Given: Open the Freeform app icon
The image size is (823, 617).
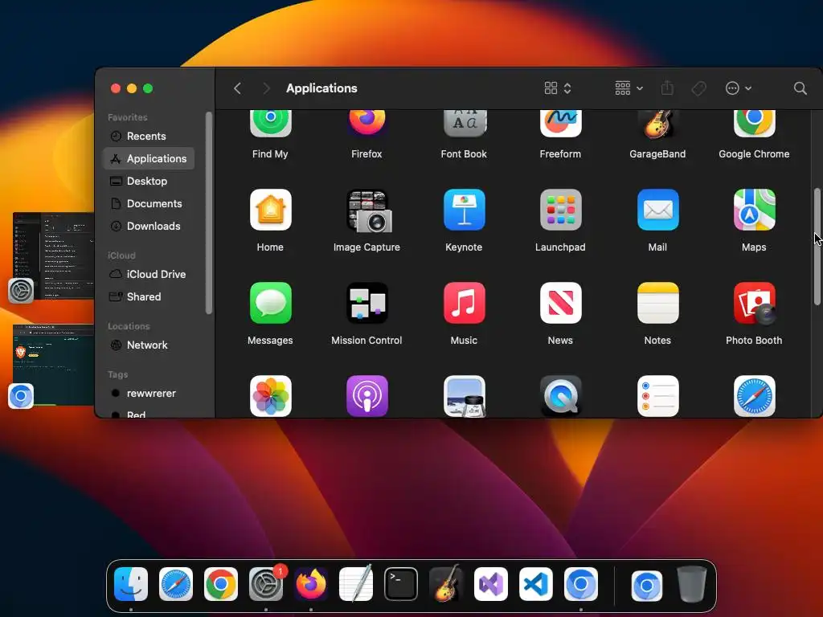Looking at the screenshot, I should coord(560,124).
